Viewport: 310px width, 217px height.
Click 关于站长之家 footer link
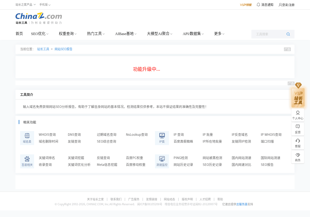95,199
